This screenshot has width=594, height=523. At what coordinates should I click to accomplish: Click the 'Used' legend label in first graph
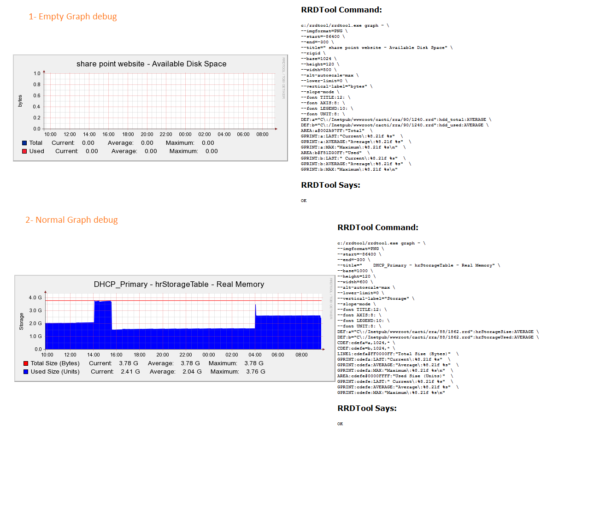click(37, 151)
